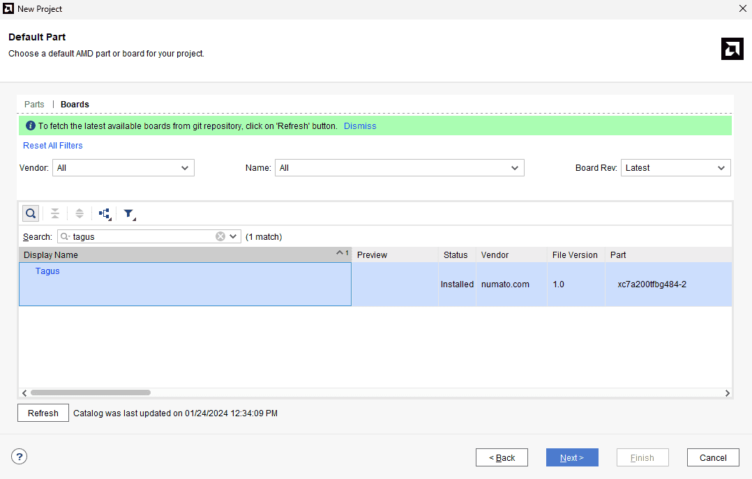Open the filter funnel toolbar icon

pyautogui.click(x=129, y=213)
